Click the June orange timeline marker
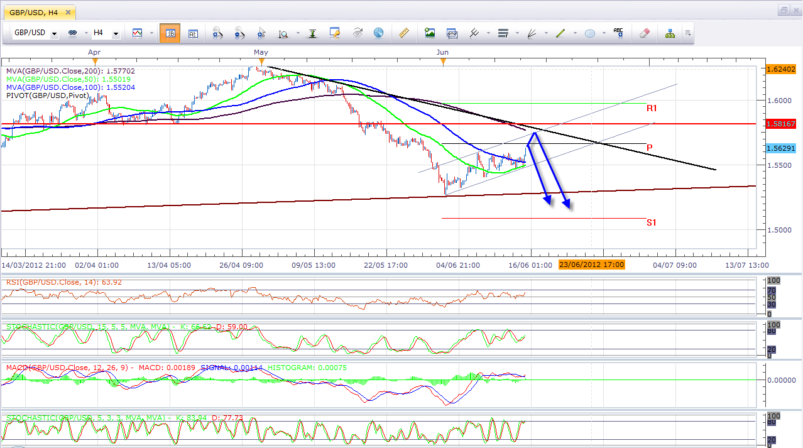 tap(443, 61)
